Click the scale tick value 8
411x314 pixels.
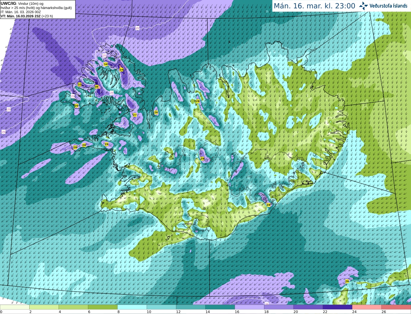point(118,312)
